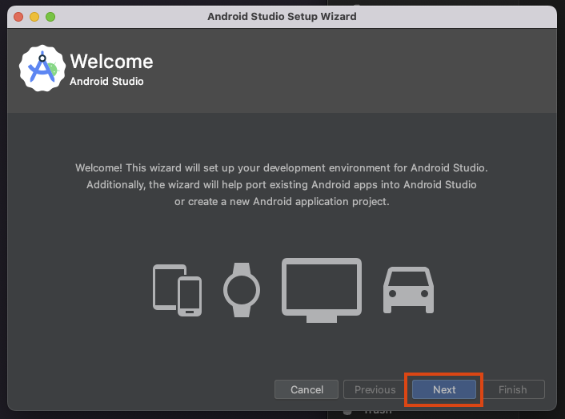Click the Finish button
565x419 pixels.
point(512,389)
